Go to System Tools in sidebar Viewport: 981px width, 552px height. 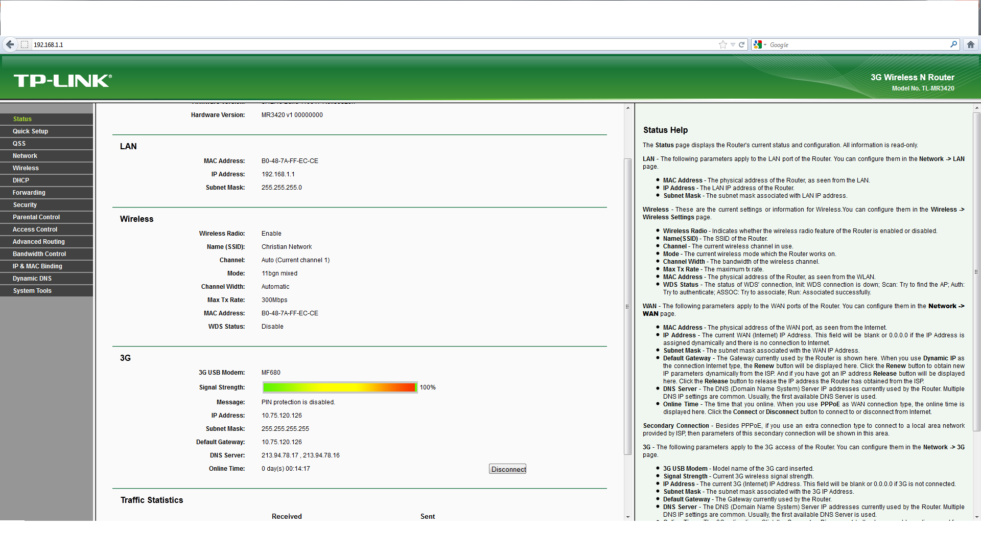[32, 291]
